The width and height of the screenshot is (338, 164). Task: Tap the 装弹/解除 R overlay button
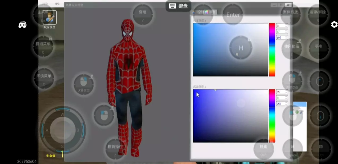coord(318,15)
